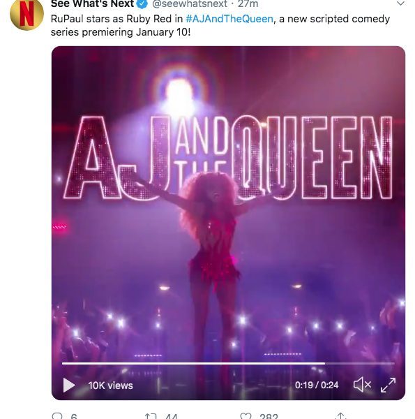This screenshot has height=419, width=415.
Task: Play the AJ and the Queen video
Action: [x=68, y=385]
